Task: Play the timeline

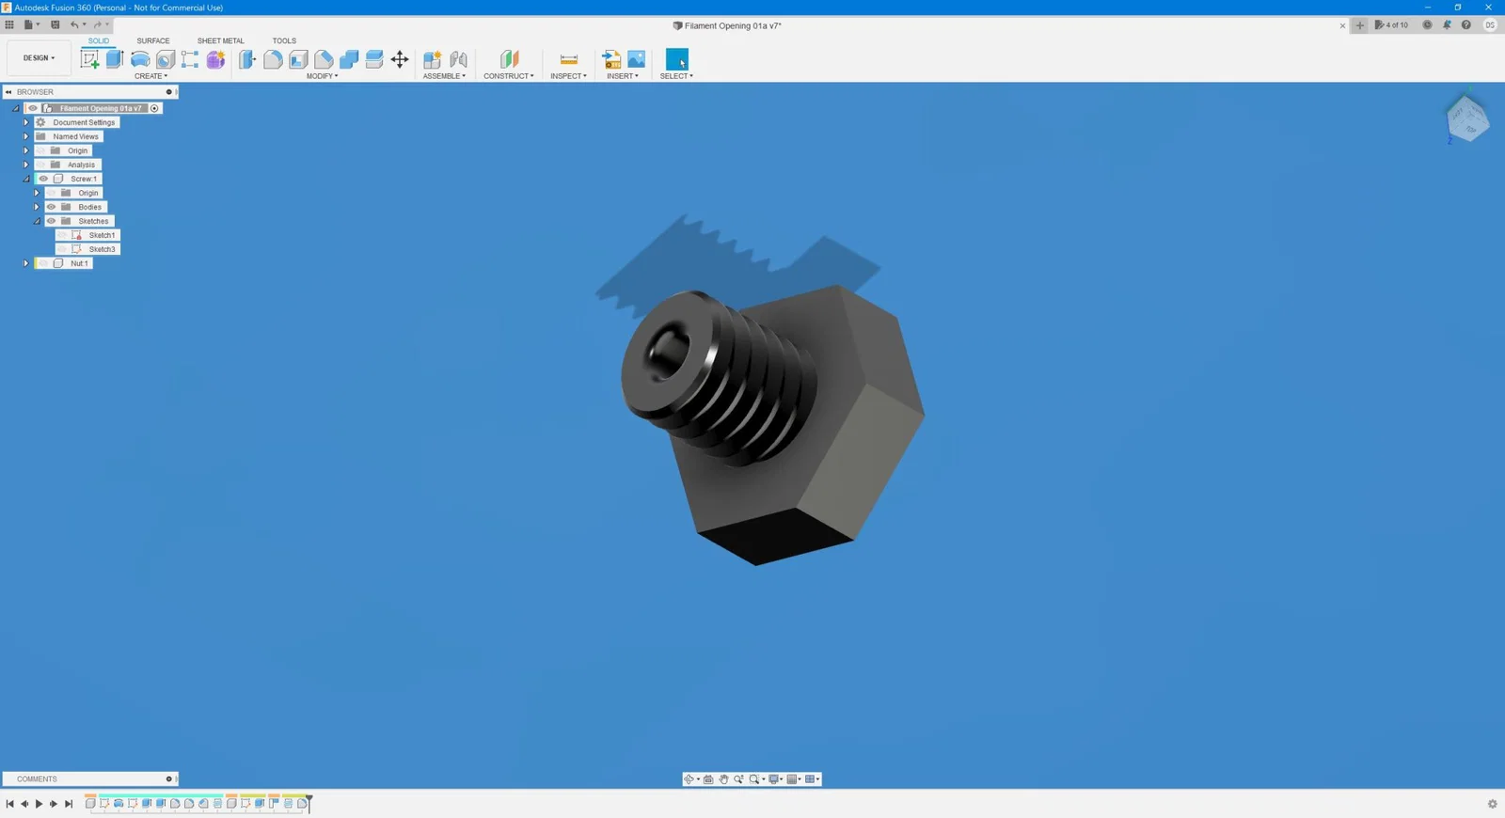Action: click(39, 804)
